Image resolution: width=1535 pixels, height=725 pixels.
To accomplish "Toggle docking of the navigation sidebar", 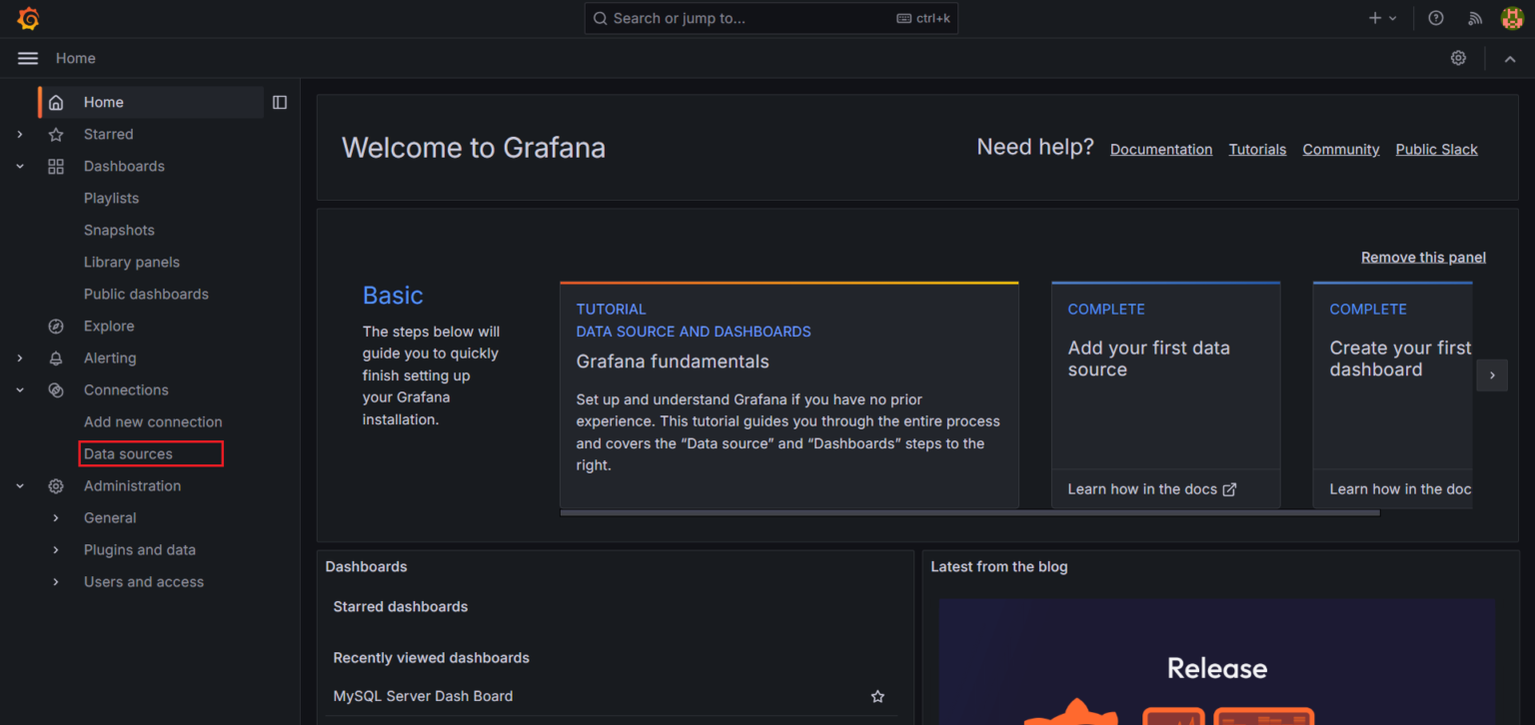I will pos(279,101).
